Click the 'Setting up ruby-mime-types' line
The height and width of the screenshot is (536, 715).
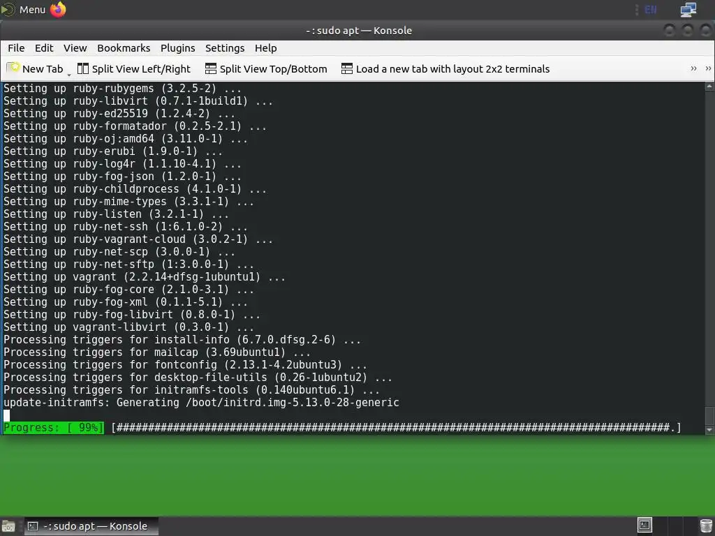click(128, 202)
